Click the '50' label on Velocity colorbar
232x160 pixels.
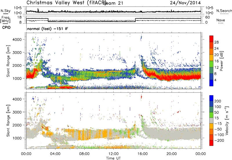(216, 112)
